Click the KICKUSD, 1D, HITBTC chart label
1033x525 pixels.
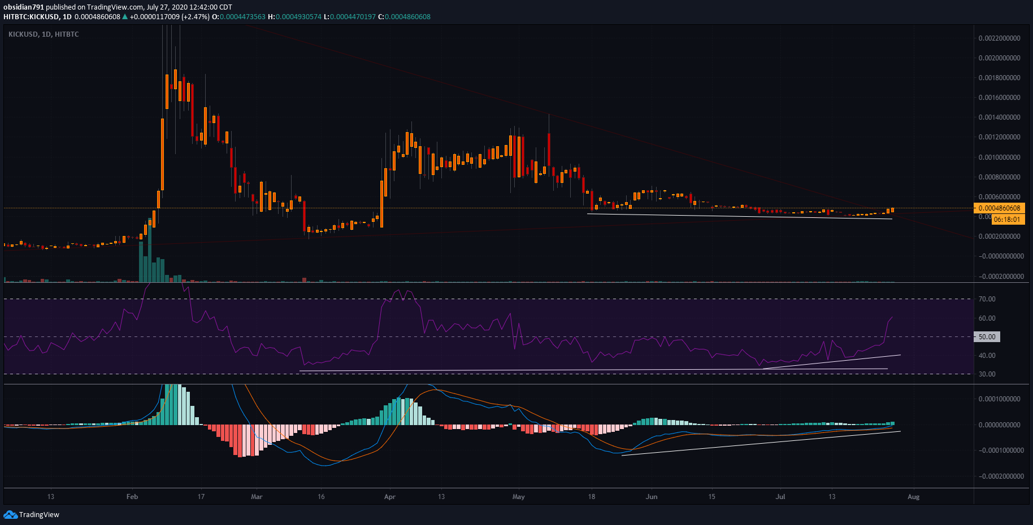tap(44, 34)
